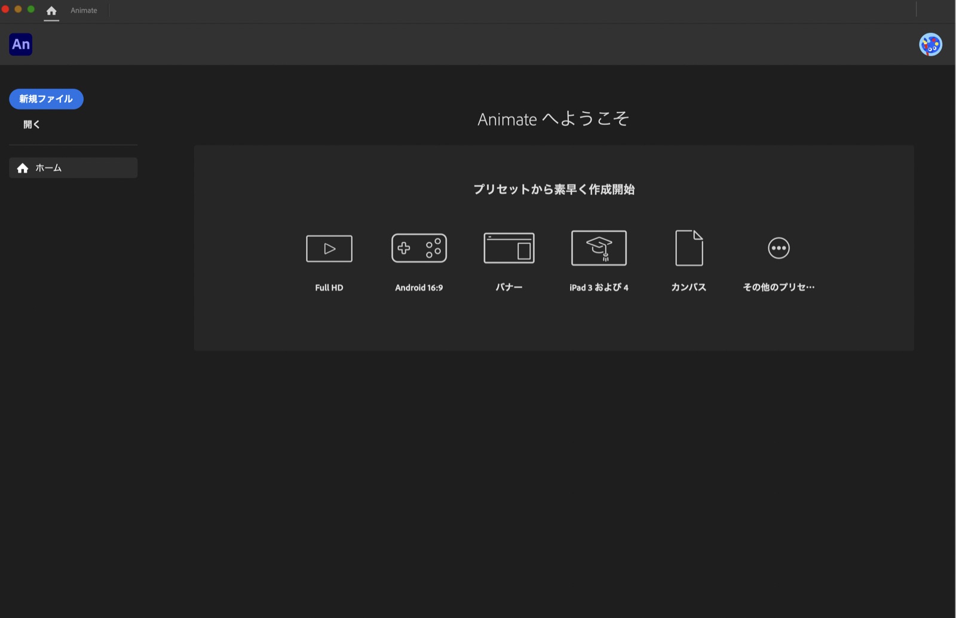
Task: Click the 開く open link
Action: 32,124
